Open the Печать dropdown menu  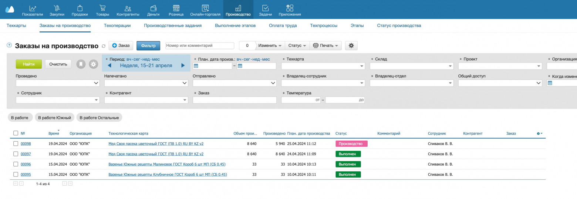tap(325, 45)
